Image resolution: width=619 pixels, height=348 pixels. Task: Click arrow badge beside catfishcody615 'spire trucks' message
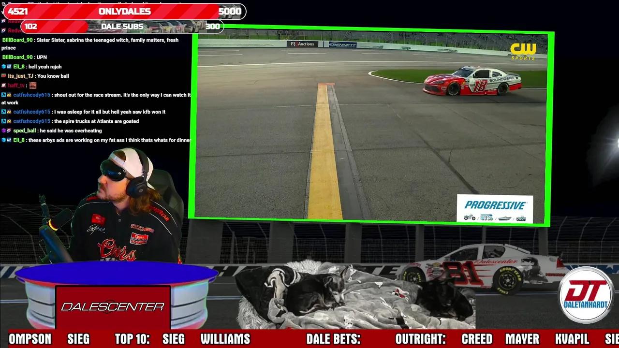(4, 121)
